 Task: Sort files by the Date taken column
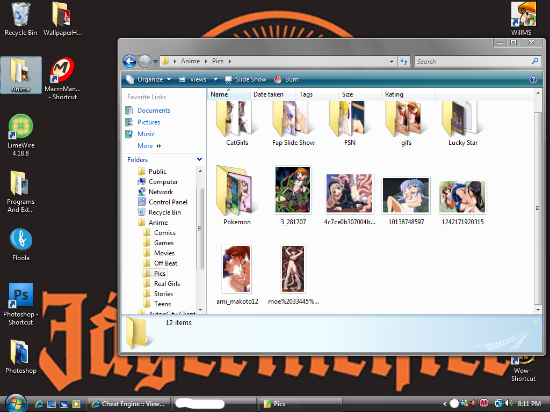[269, 94]
